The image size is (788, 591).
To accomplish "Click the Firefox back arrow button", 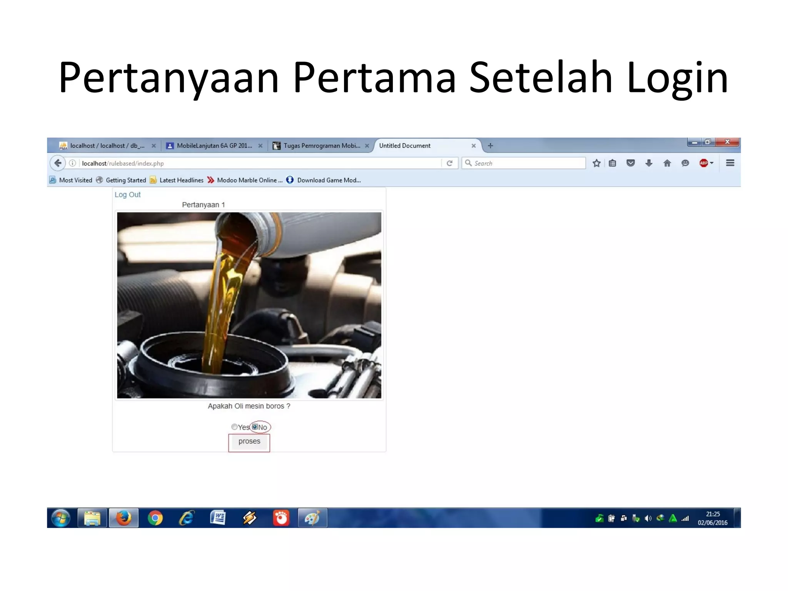I will pos(58,163).
